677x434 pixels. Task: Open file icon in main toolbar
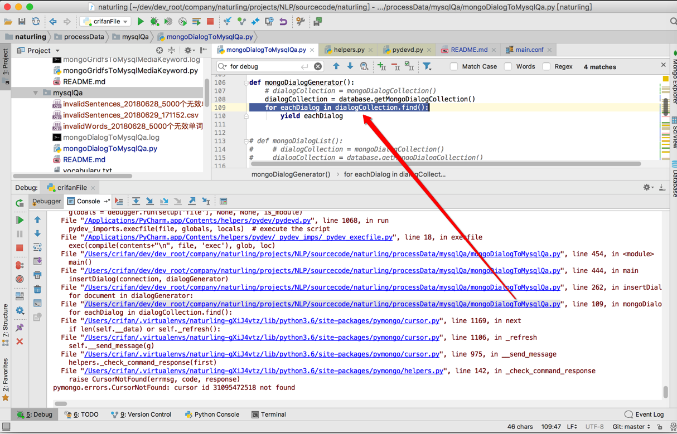click(8, 22)
